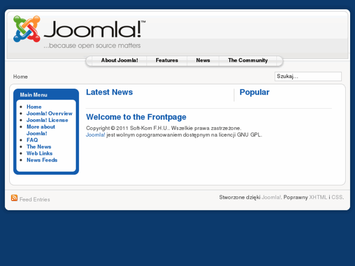Click the Popular heading
355x266 pixels.
(x=254, y=92)
